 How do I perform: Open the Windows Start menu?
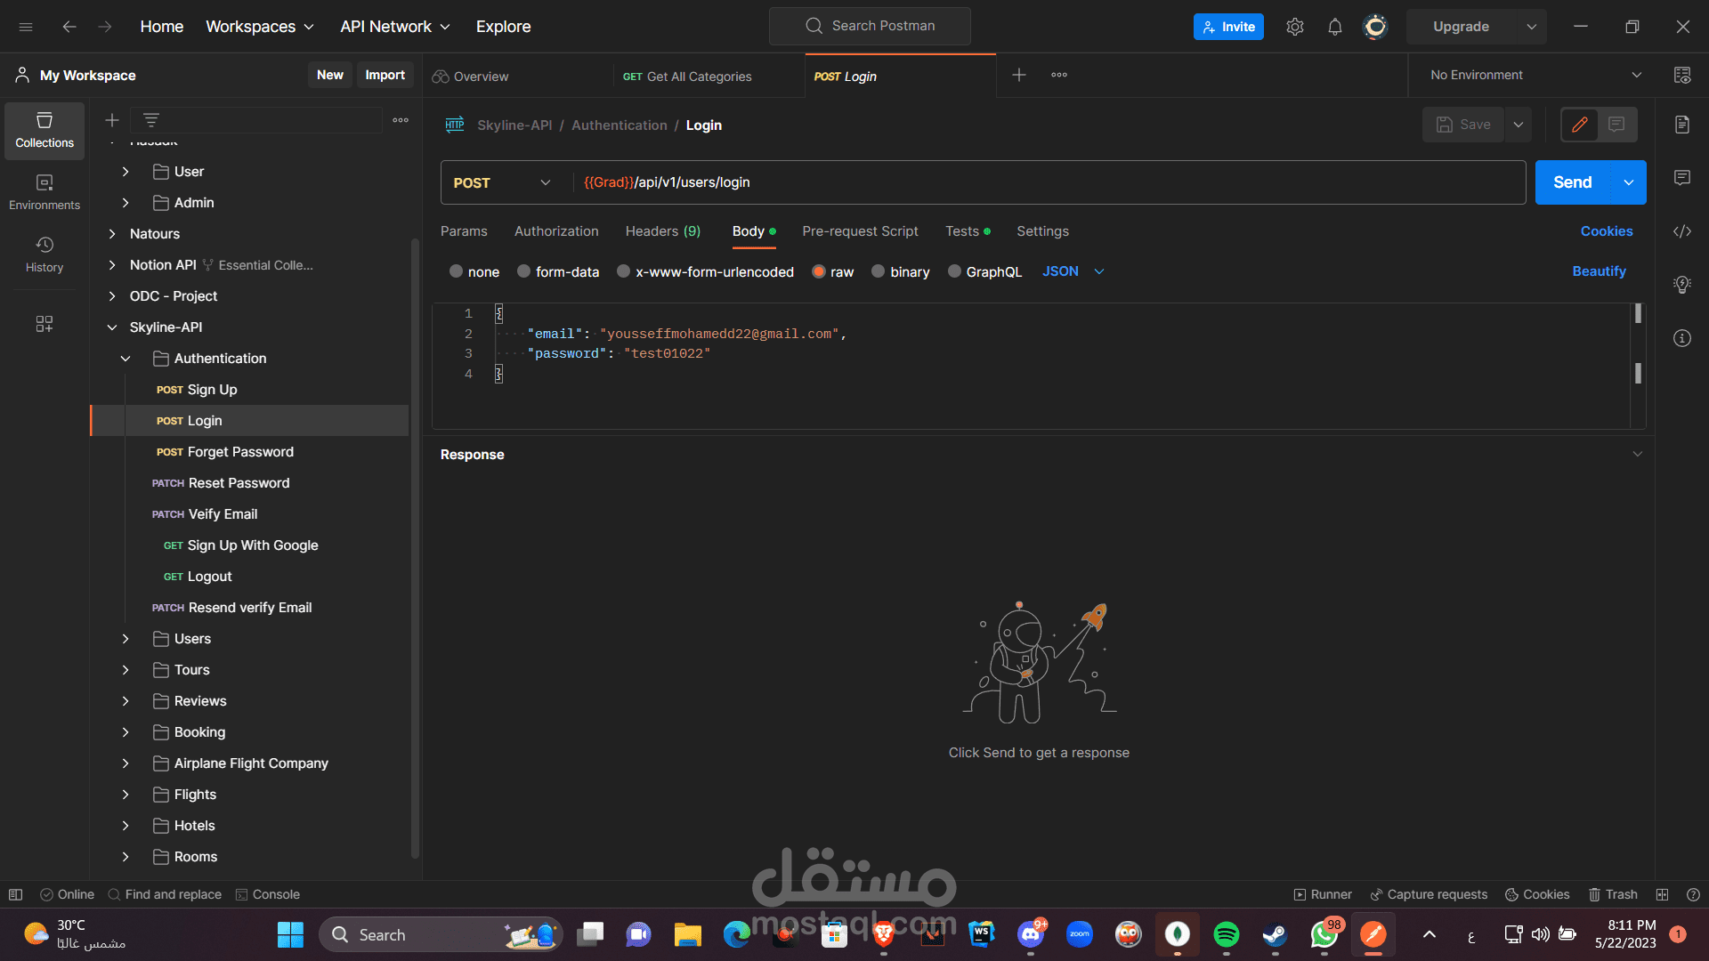[290, 934]
